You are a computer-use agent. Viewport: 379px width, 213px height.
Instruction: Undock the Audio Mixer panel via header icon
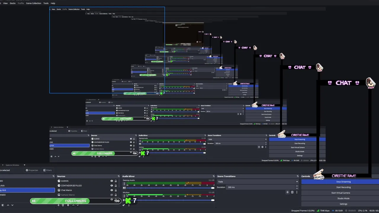click(213, 176)
